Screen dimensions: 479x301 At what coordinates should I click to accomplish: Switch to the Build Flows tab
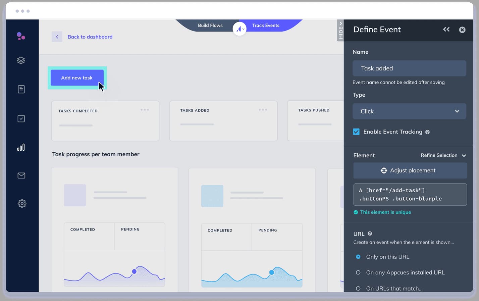point(210,25)
